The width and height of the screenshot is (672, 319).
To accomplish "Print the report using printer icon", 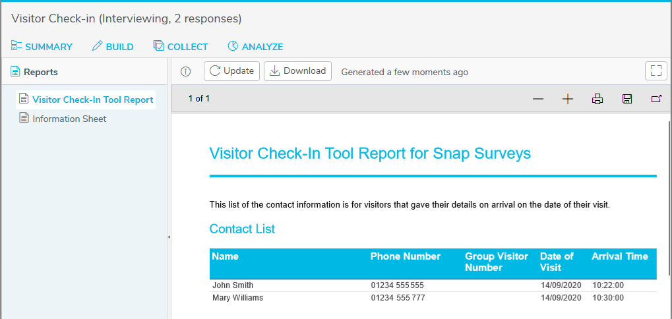I will click(597, 100).
